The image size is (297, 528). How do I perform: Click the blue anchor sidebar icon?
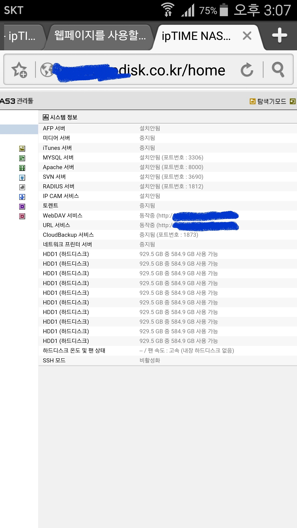22,197
